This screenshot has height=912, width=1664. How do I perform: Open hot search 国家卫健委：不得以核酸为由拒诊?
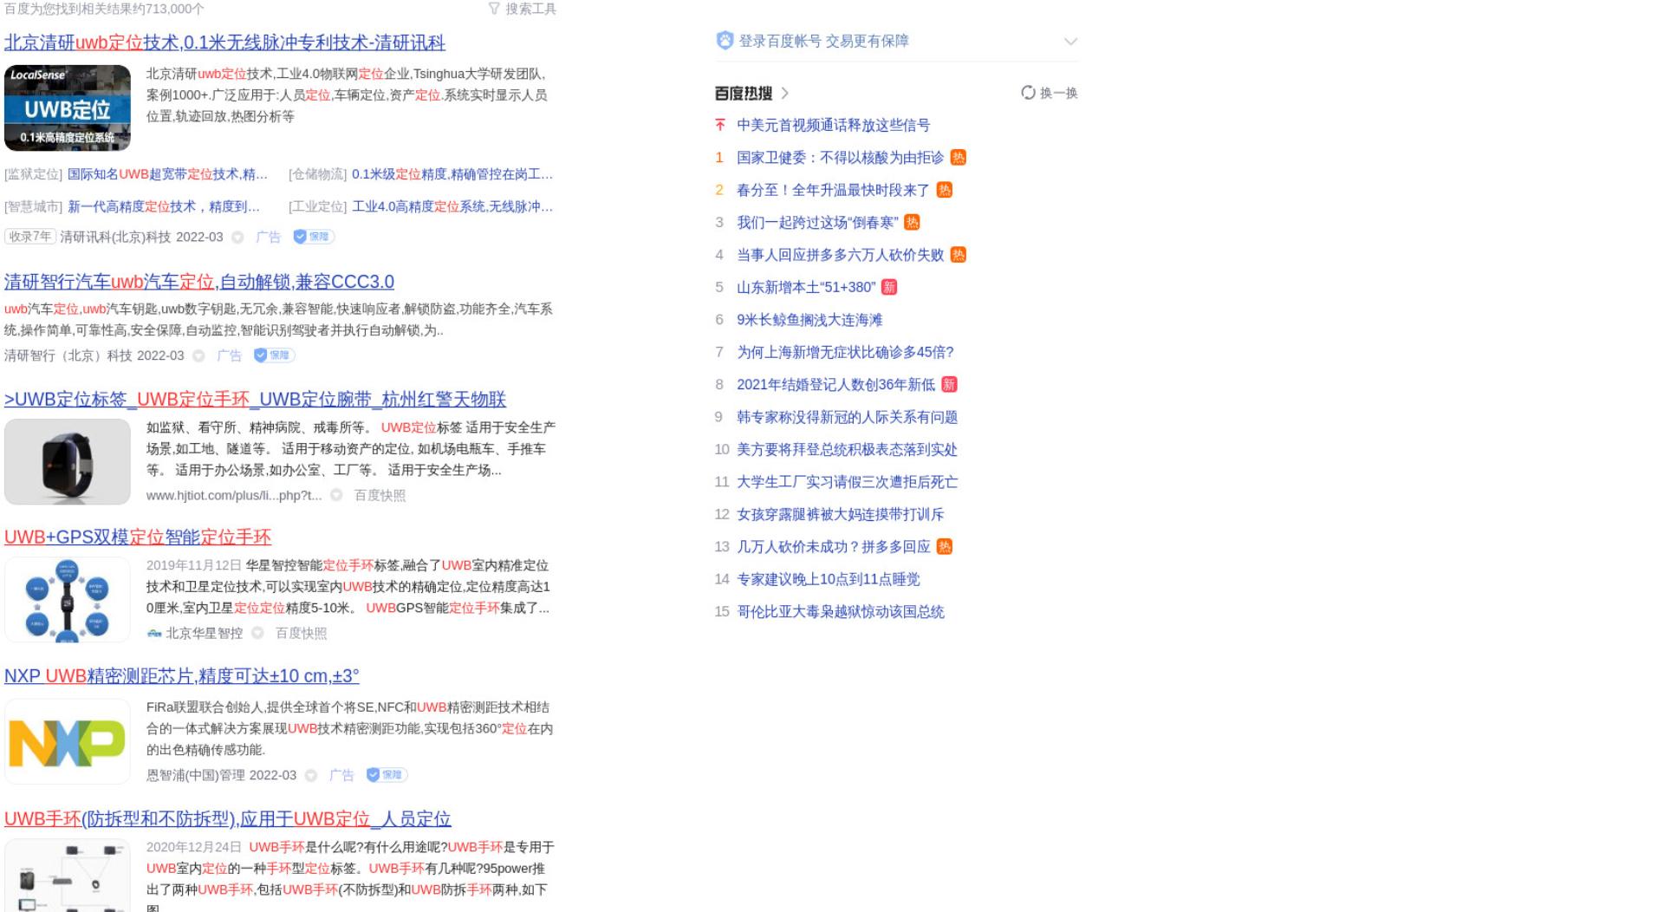(840, 158)
